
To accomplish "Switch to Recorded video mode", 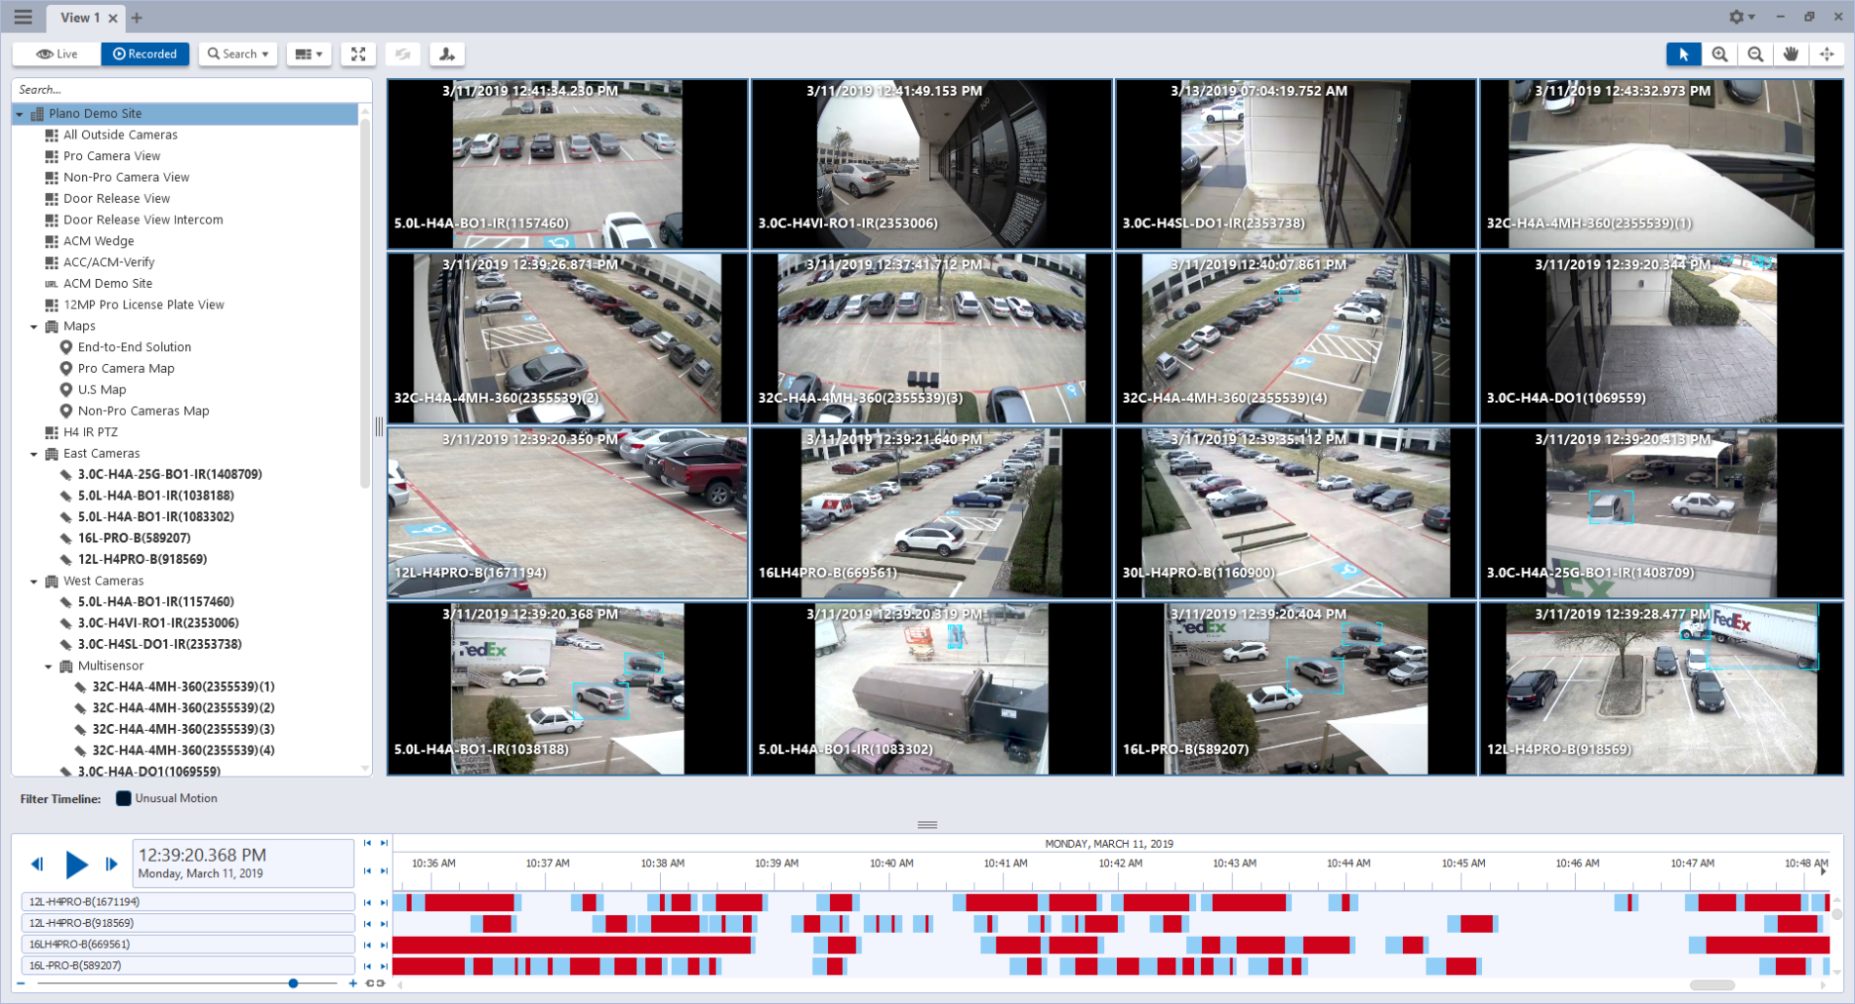I will coord(144,55).
